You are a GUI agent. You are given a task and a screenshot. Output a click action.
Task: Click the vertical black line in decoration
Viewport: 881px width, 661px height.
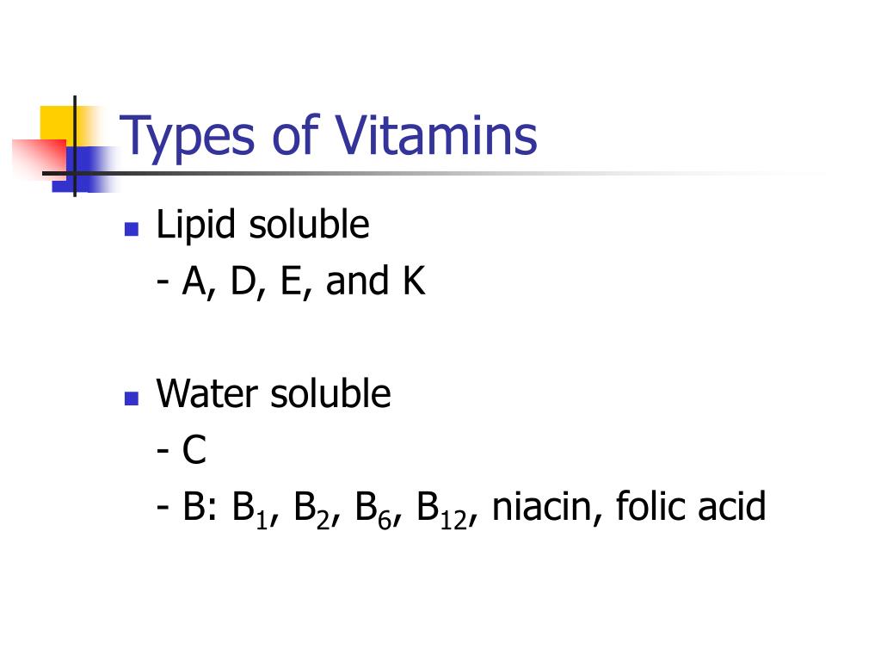coord(75,146)
